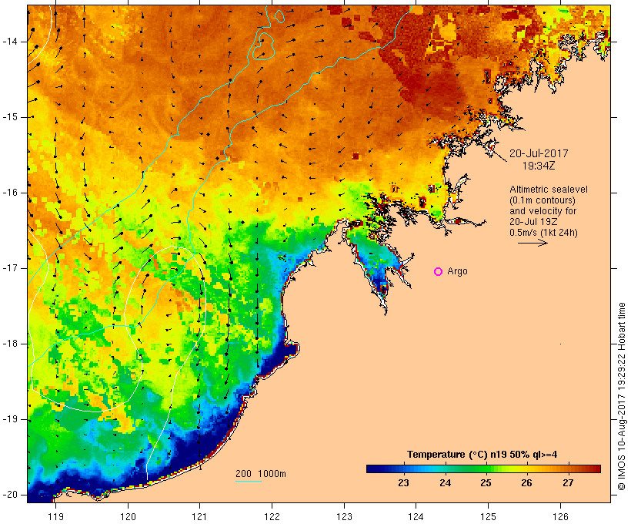Screen dimensions: 631x524
Task: Click the latitude axis label '-16'
Action: (10, 193)
